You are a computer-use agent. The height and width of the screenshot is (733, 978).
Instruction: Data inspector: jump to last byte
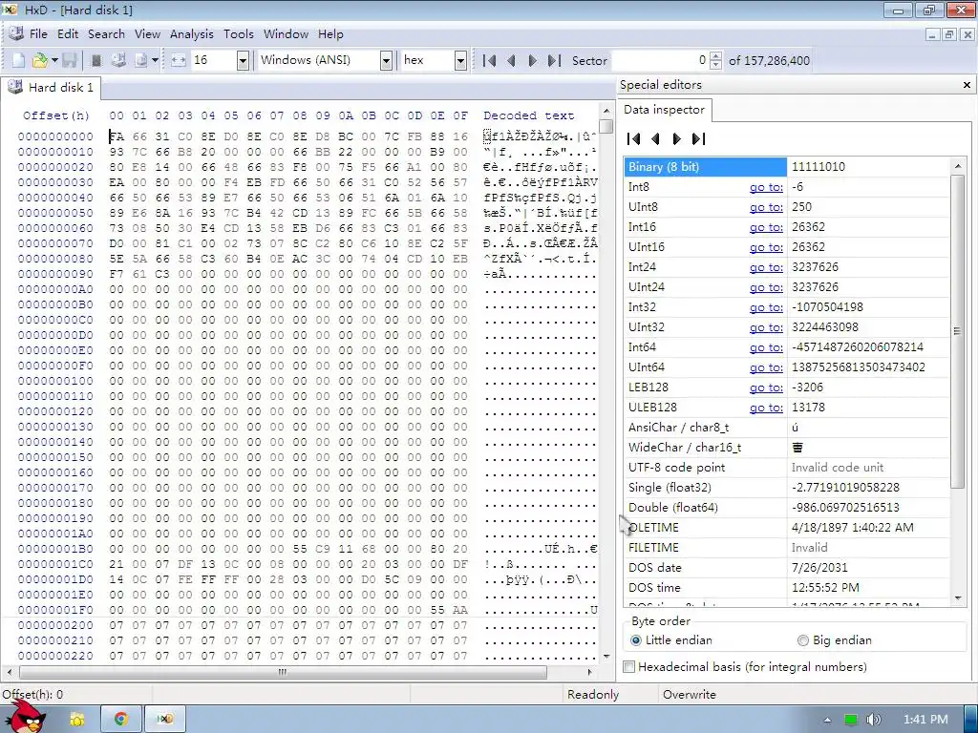[x=698, y=139]
